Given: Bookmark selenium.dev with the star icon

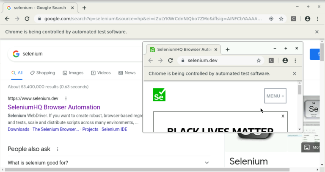Looking at the screenshot, I should point(259,61).
